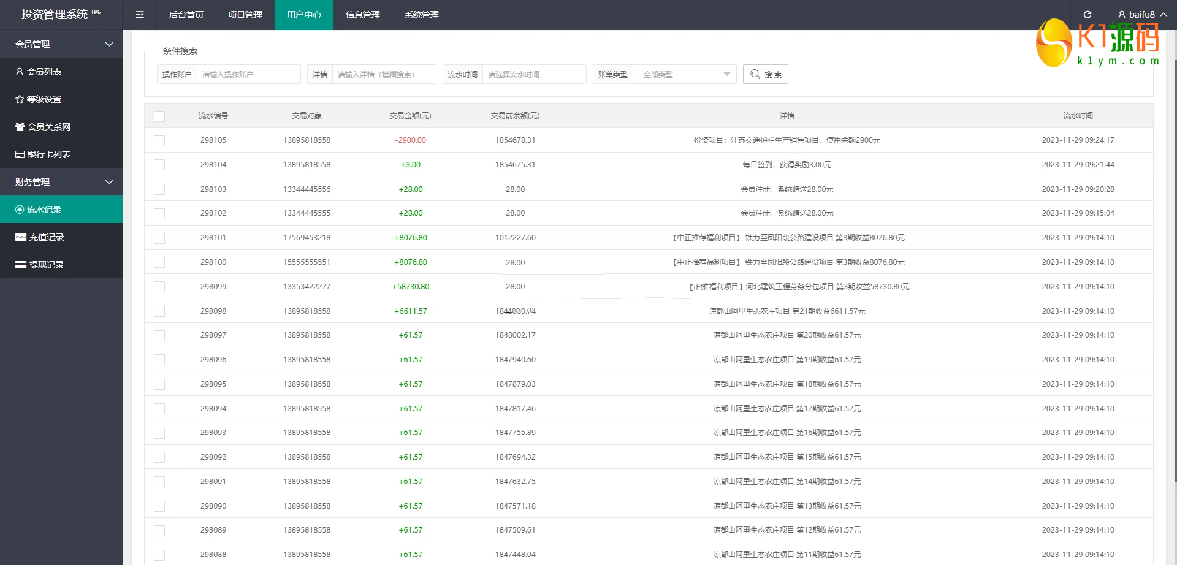Click the group icon for 会员关系网

pyautogui.click(x=20, y=127)
